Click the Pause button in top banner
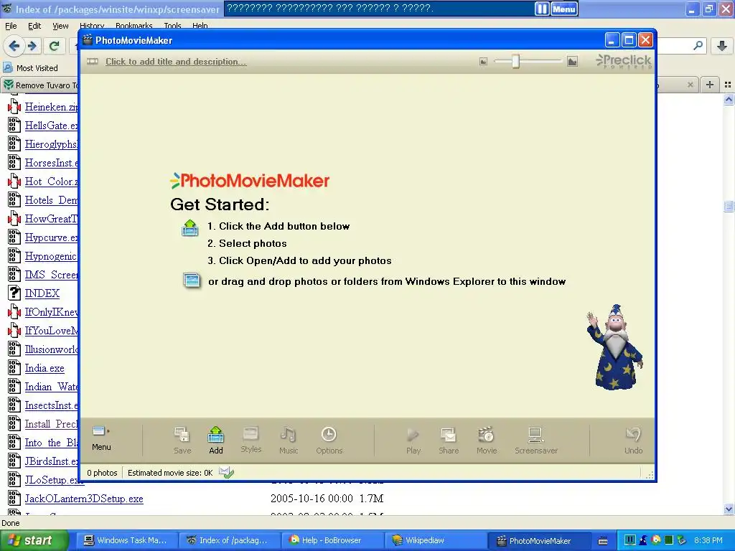Viewport: 735px width, 551px height. click(x=542, y=9)
